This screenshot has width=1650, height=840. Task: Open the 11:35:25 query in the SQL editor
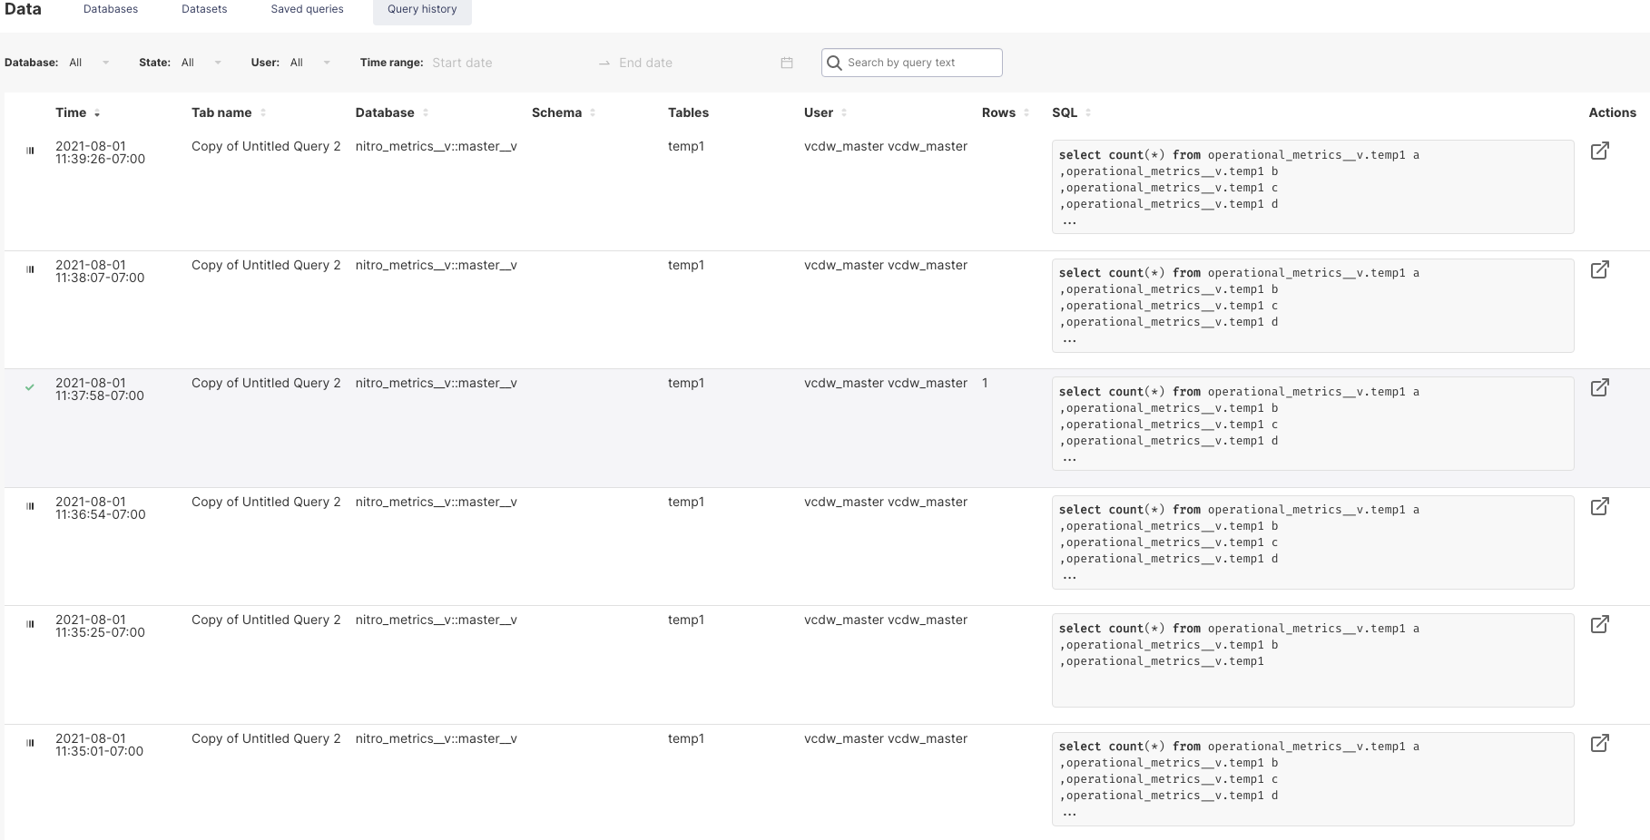point(1600,624)
